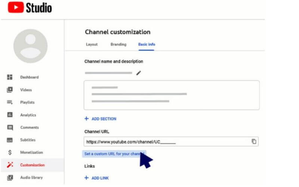Viewport: 299px width, 187px height.
Task: Click the YouTube Studio logo
Action: click(x=30, y=7)
